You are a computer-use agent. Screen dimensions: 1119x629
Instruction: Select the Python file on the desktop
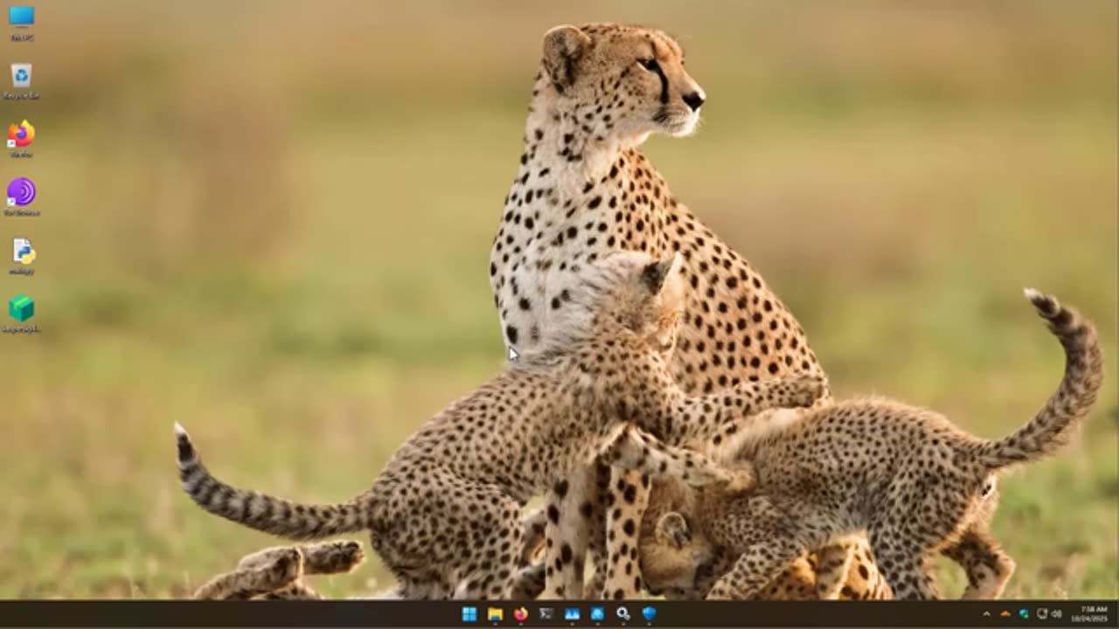point(22,256)
